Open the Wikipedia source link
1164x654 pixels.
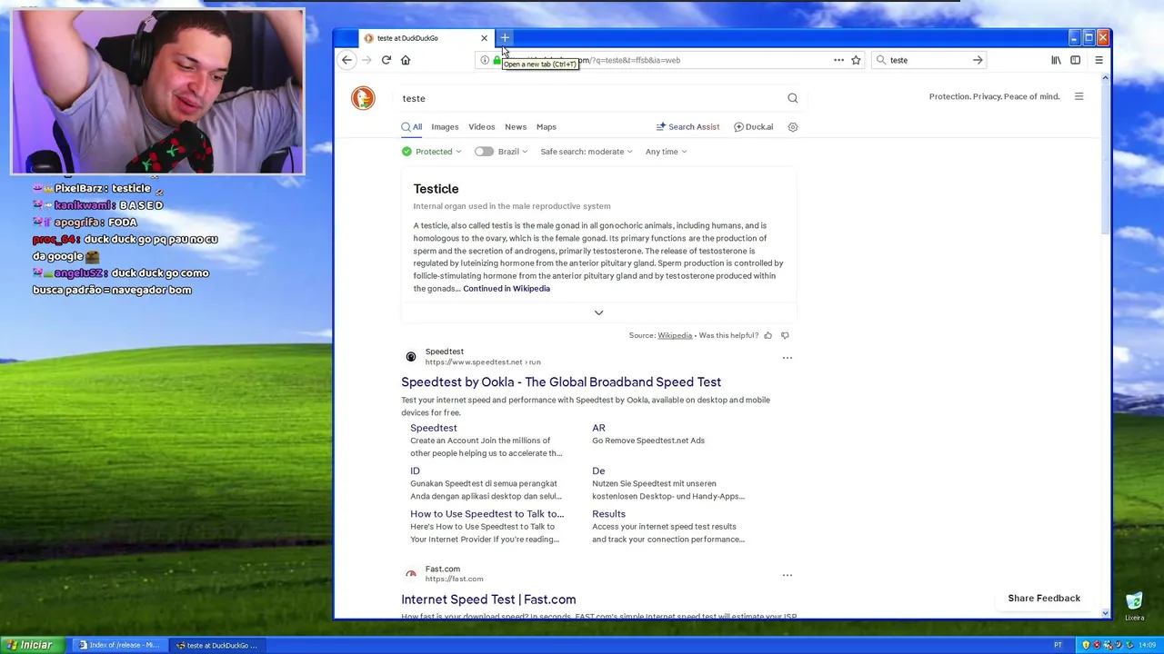pos(675,335)
